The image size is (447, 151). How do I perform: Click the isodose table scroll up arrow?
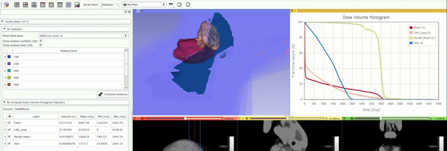(126, 50)
